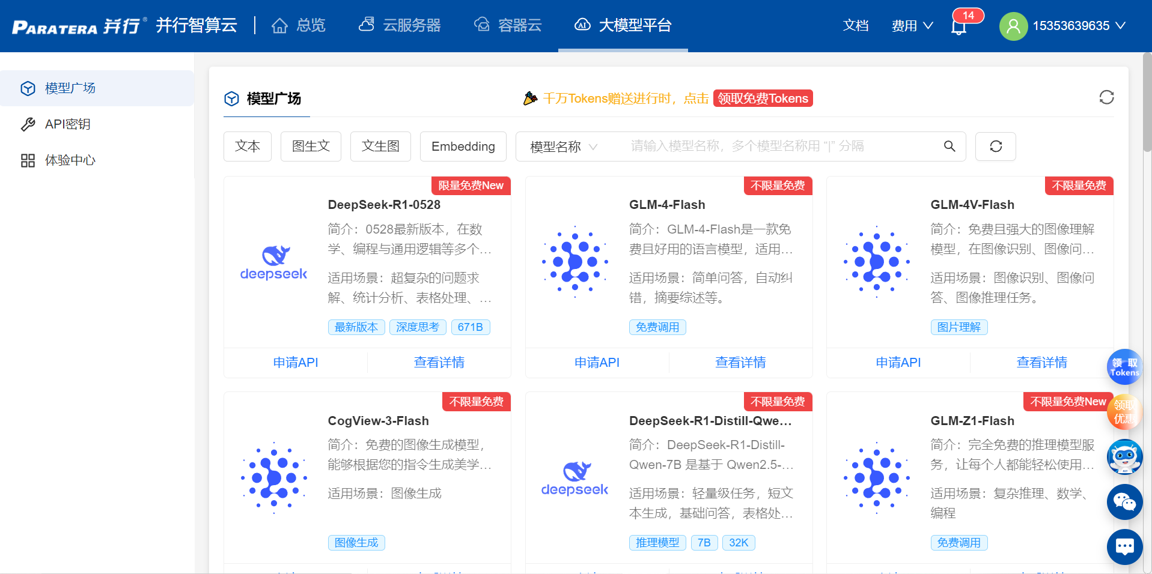Image resolution: width=1152 pixels, height=574 pixels.
Task: Open 文档 link in header
Action: (856, 26)
